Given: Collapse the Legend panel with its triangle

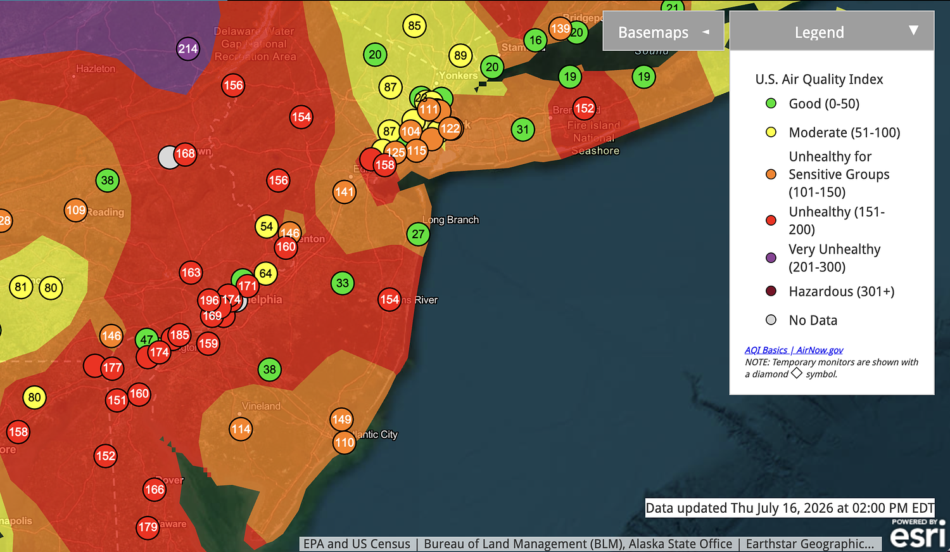Looking at the screenshot, I should click(913, 30).
